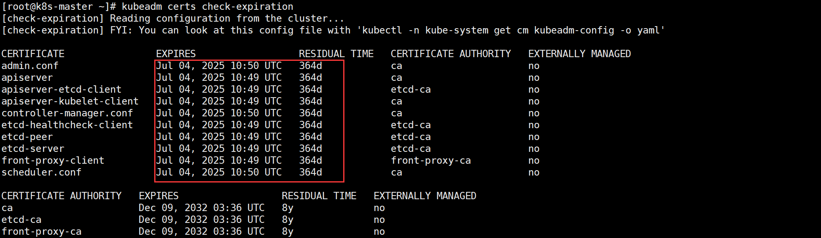Click the EXTERNALLY MANAGED header of the upper table

click(579, 54)
